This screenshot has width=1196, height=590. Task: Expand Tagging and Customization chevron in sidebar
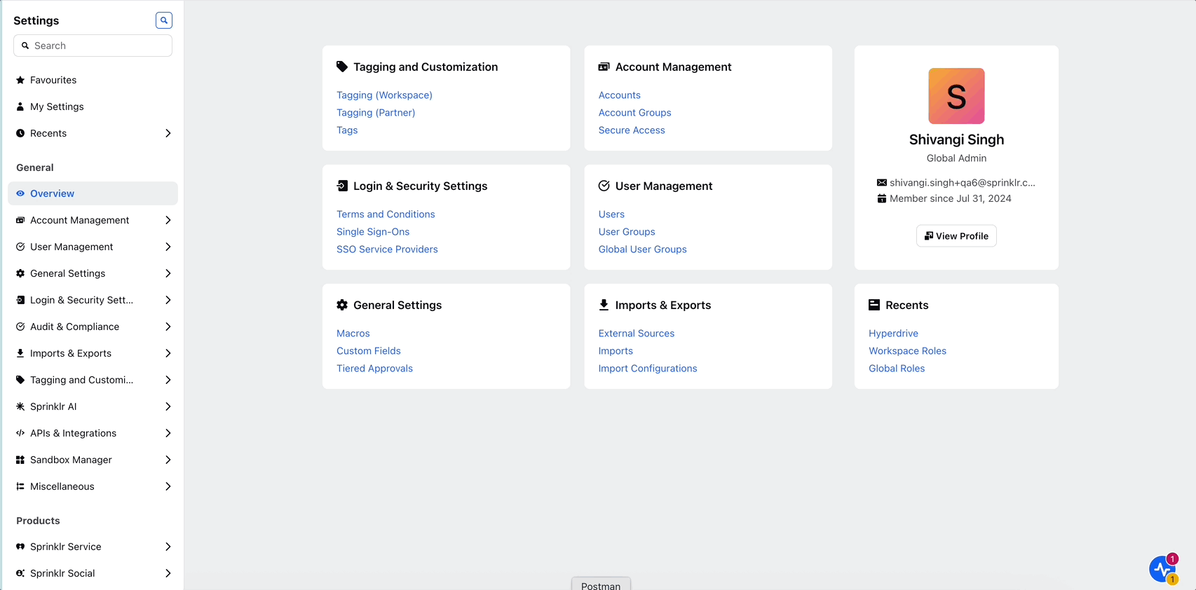(x=168, y=380)
